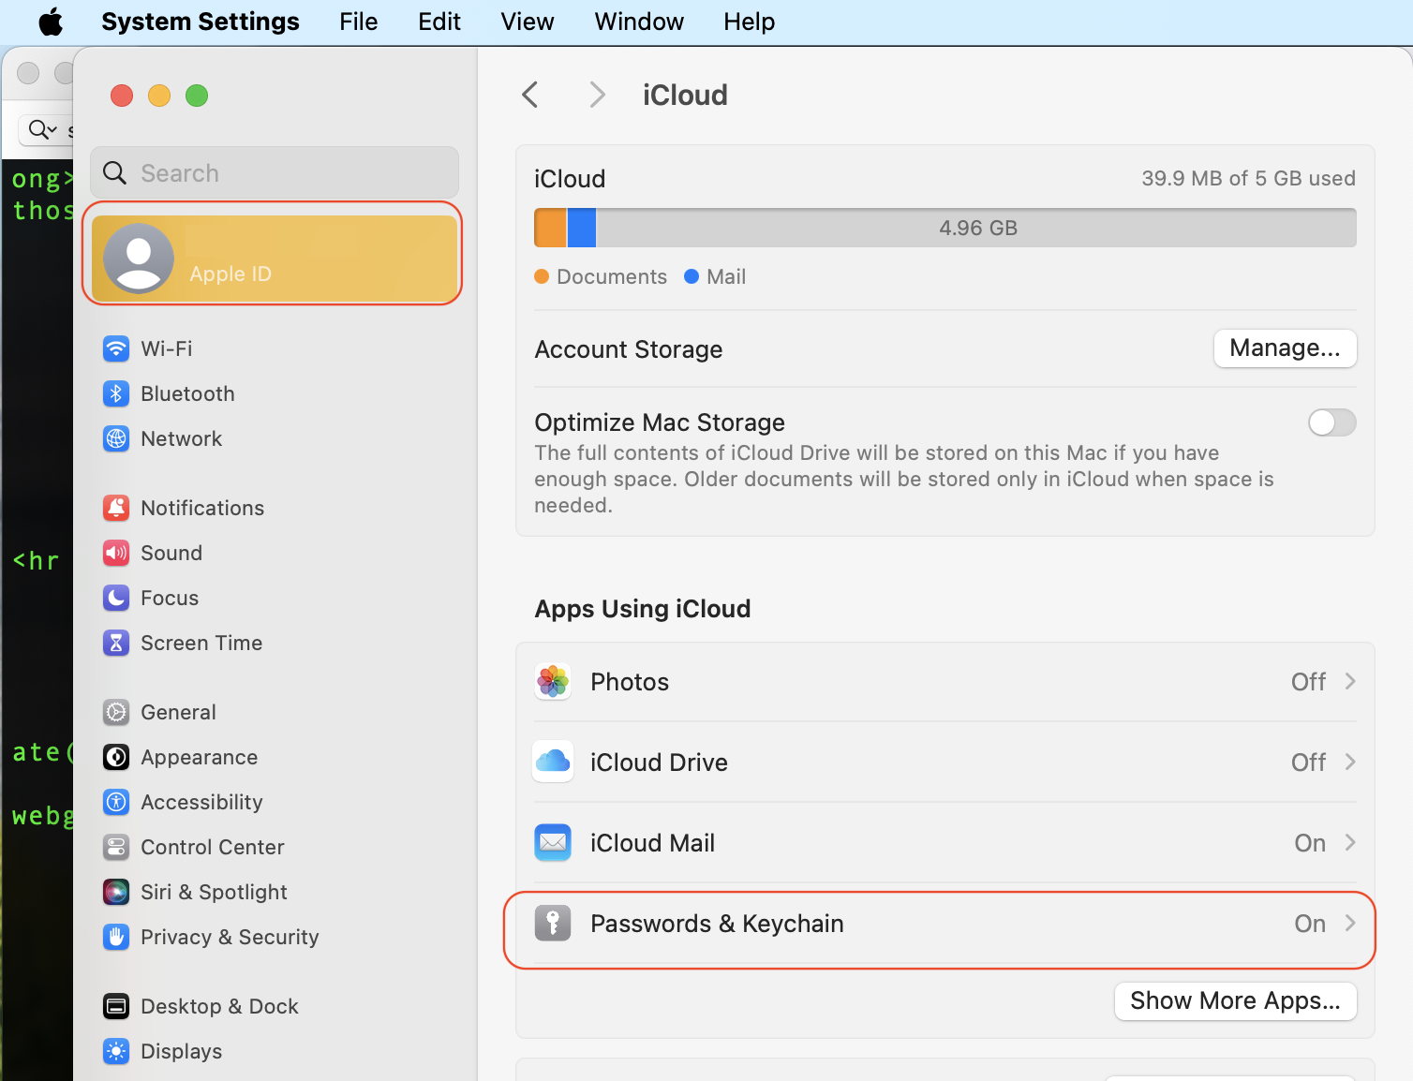Open Focus settings
This screenshot has width=1413, height=1081.
(170, 598)
